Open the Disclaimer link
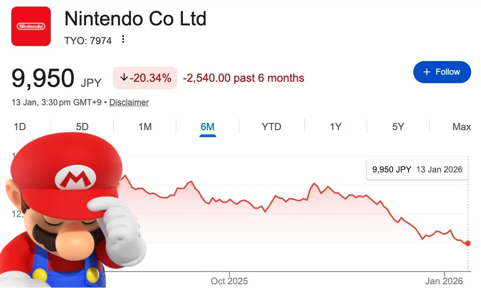481x288 pixels. (x=129, y=102)
